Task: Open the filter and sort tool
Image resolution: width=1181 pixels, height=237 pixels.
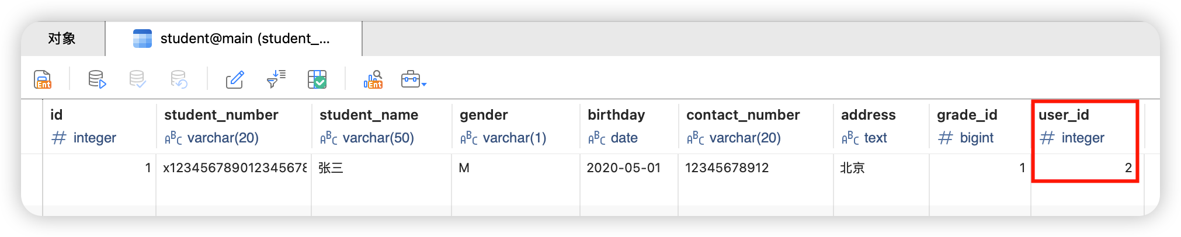Action: [x=276, y=79]
